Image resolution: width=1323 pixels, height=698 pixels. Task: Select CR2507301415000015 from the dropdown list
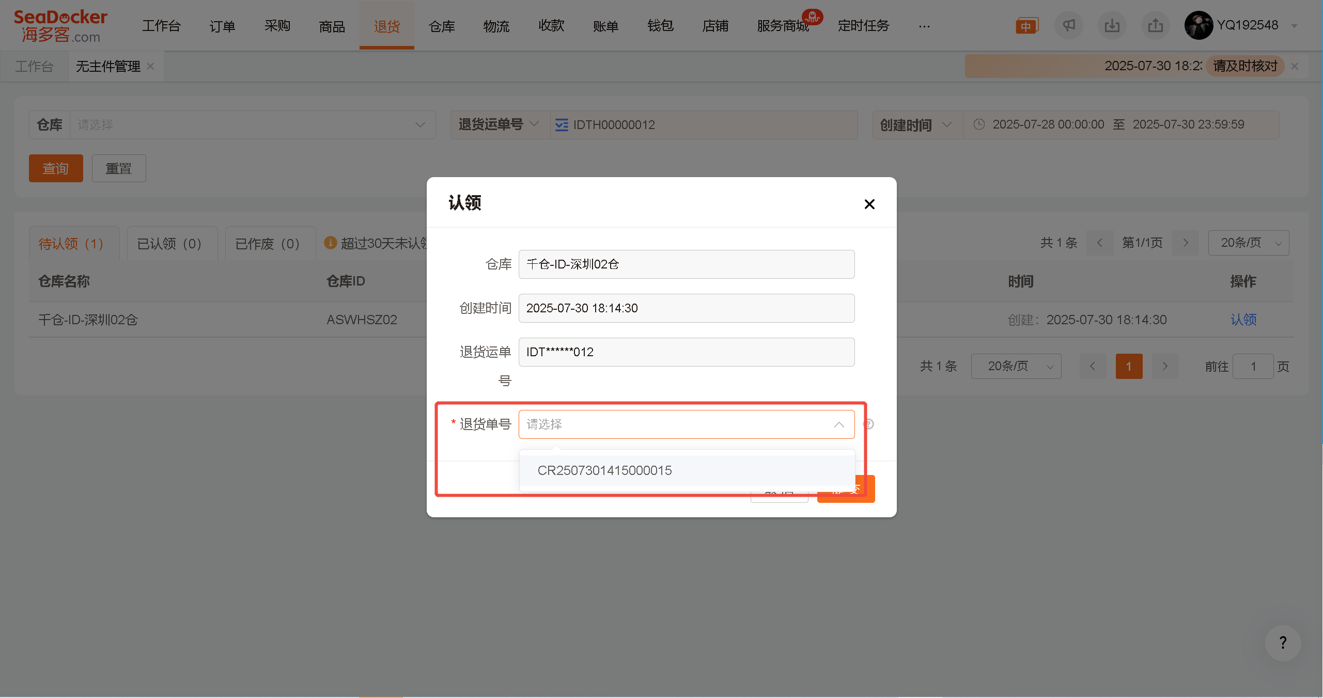pyautogui.click(x=687, y=470)
